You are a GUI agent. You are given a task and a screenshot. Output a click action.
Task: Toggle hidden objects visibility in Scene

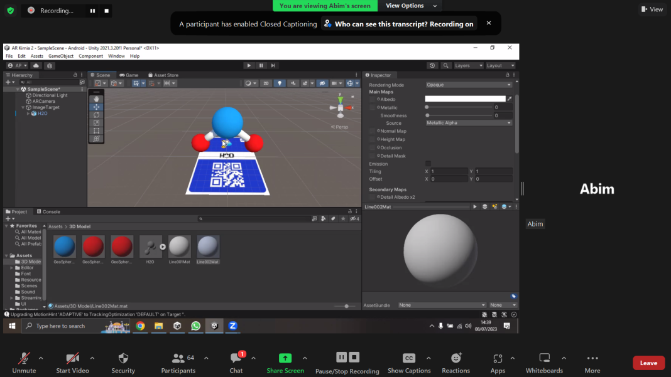tap(322, 83)
